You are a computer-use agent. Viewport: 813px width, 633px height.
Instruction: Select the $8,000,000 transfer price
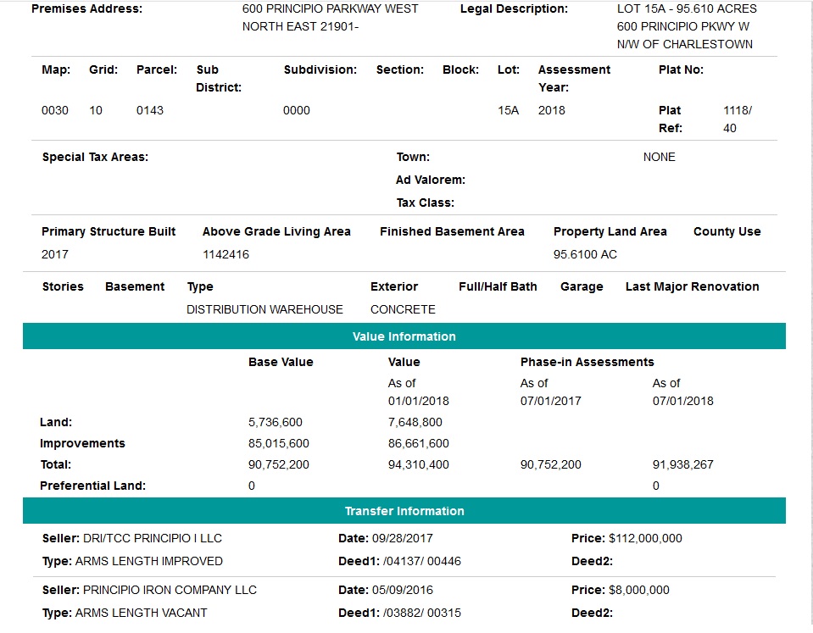pyautogui.click(x=638, y=590)
